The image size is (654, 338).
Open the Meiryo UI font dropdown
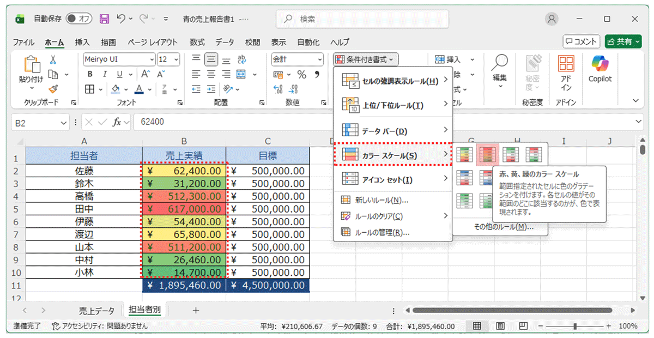point(152,59)
